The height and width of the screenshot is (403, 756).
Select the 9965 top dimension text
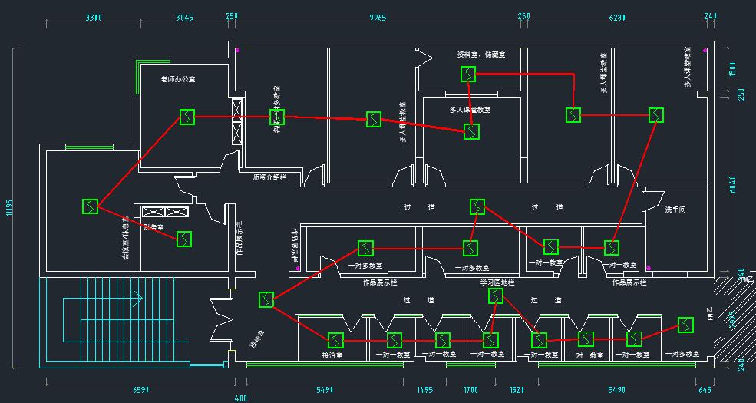coord(378,17)
